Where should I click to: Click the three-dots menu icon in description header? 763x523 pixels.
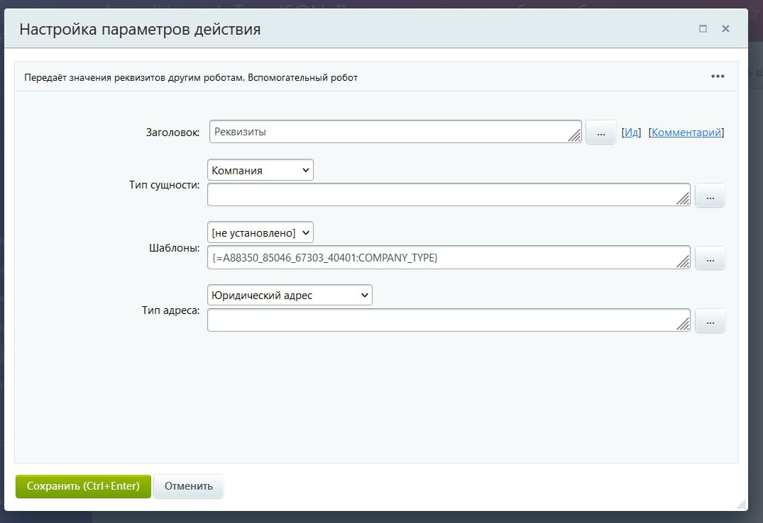pos(718,77)
